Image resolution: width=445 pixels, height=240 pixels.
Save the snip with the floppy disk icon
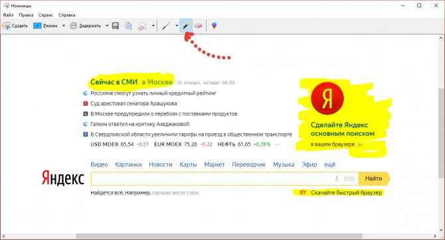coord(116,26)
